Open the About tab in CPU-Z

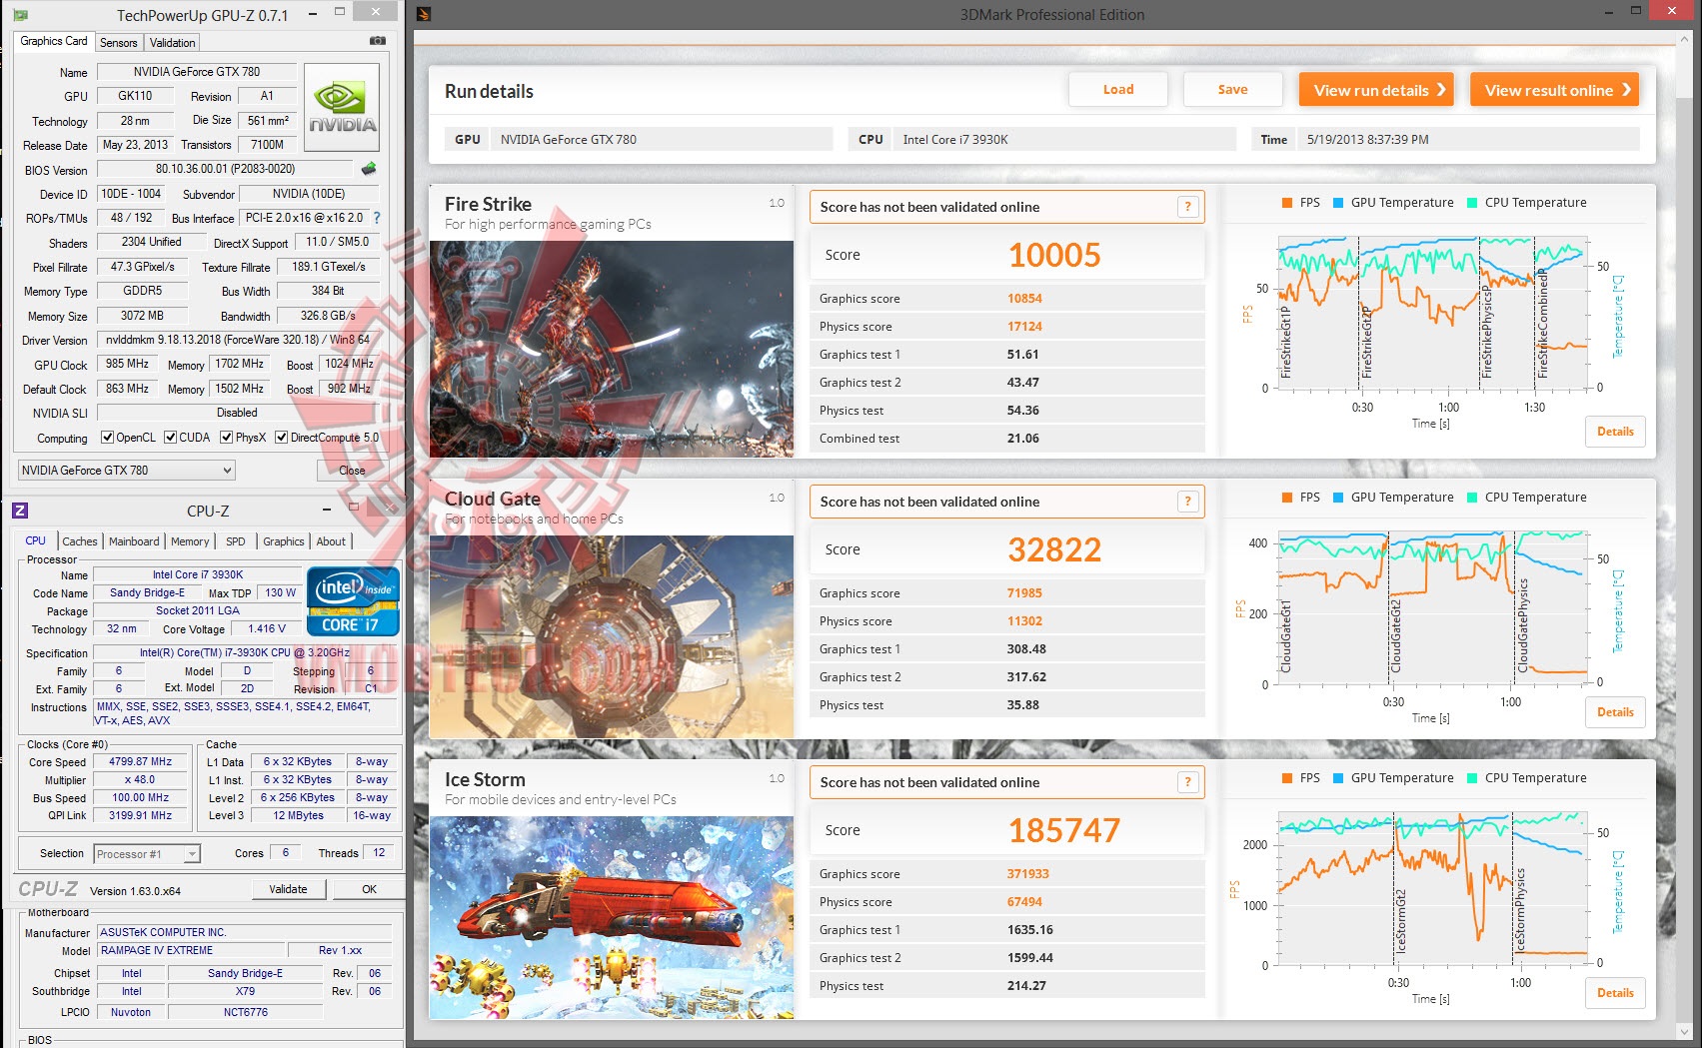pos(331,541)
